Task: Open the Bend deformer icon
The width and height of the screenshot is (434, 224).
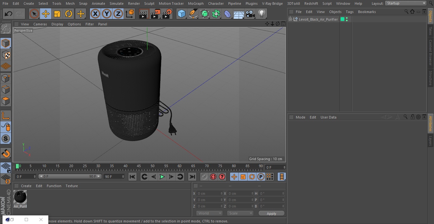Action: coord(227,14)
